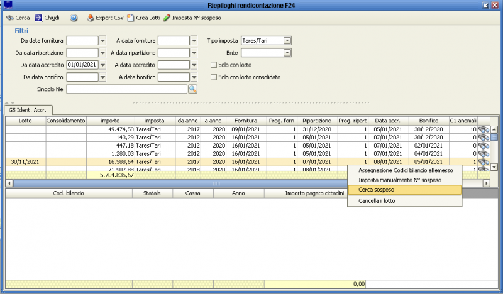The height and width of the screenshot is (294, 503).
Task: Toggle Solo con lotto consolidato checkbox
Action: click(214, 77)
